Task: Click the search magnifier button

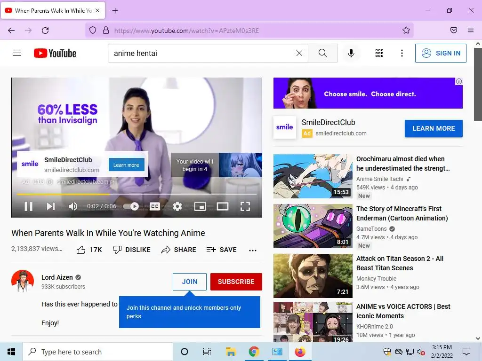Action: (323, 53)
